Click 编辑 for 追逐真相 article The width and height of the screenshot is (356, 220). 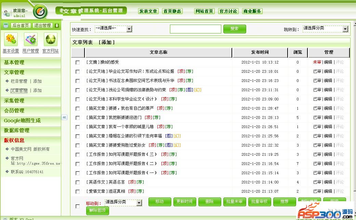point(328,191)
